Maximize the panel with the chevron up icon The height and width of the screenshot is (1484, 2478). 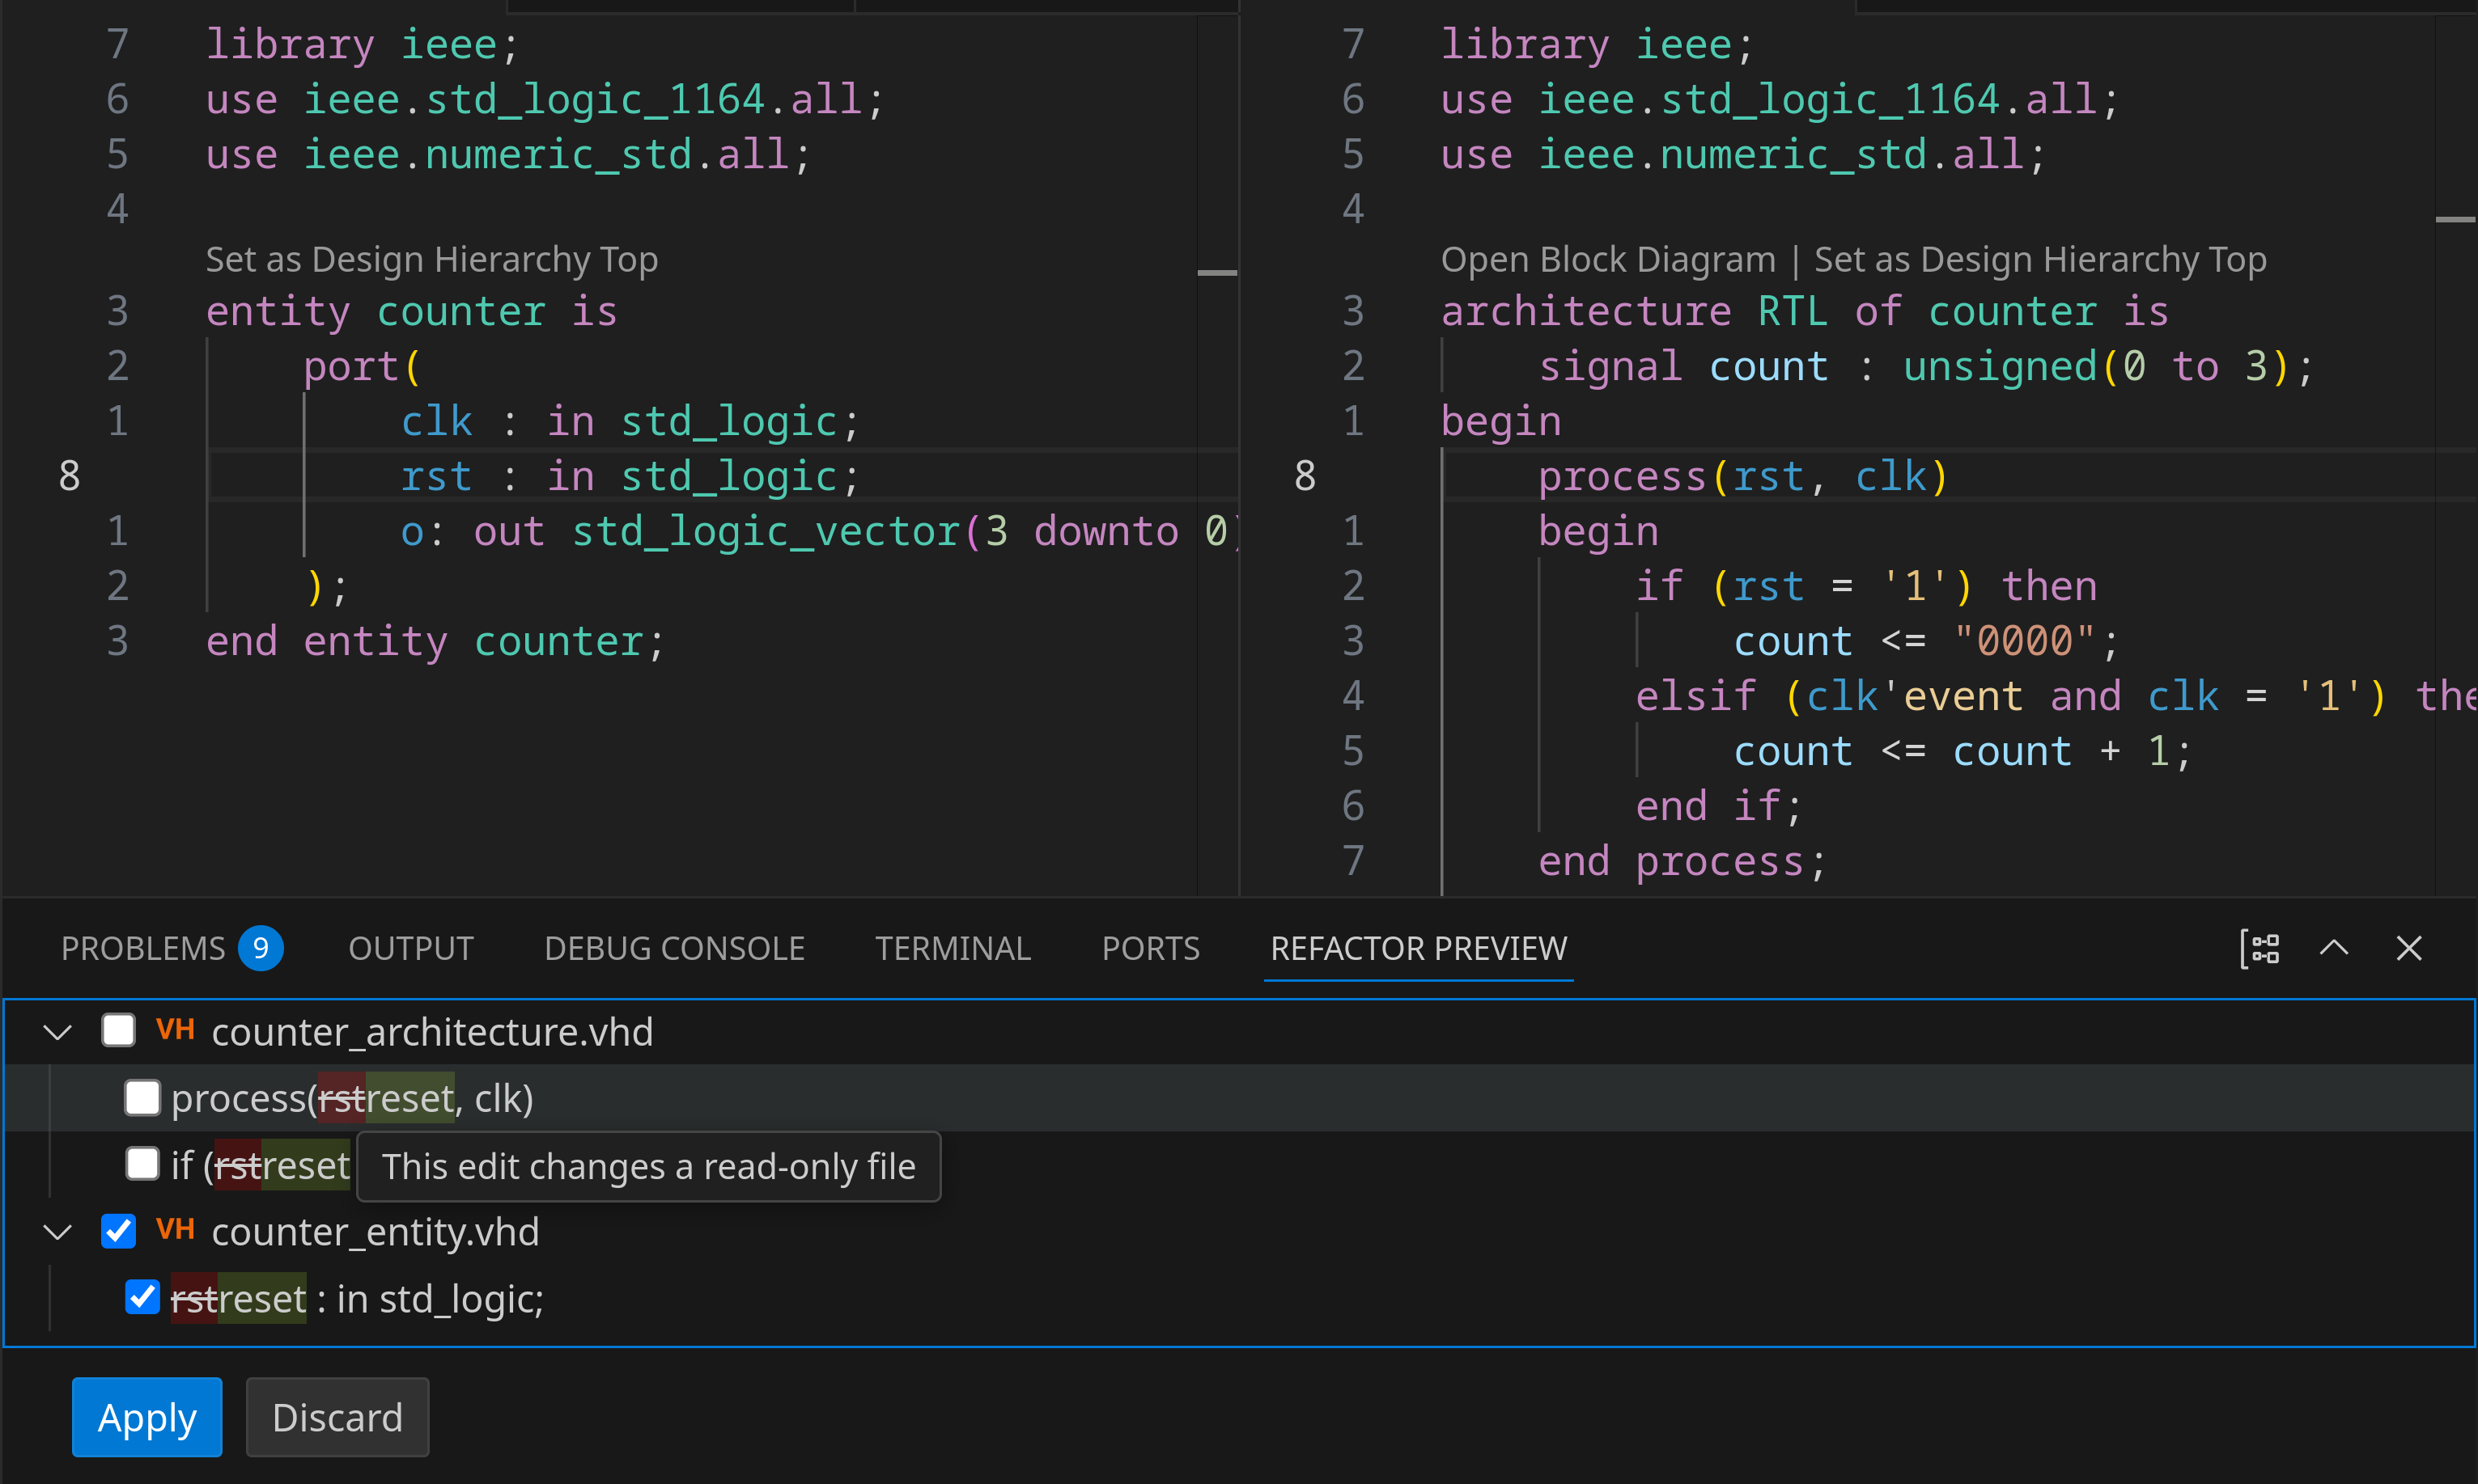click(x=2334, y=948)
